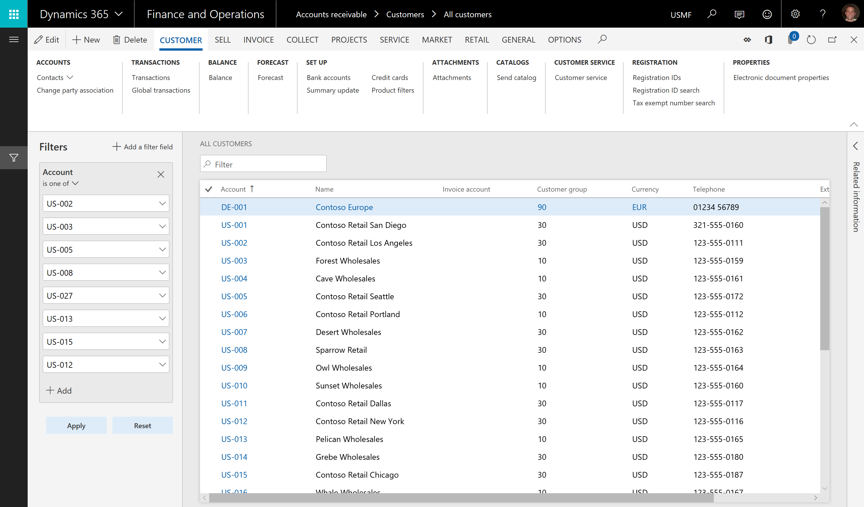The image size is (864, 507).
Task: Click the filter funnel icon
Action: [x=14, y=158]
